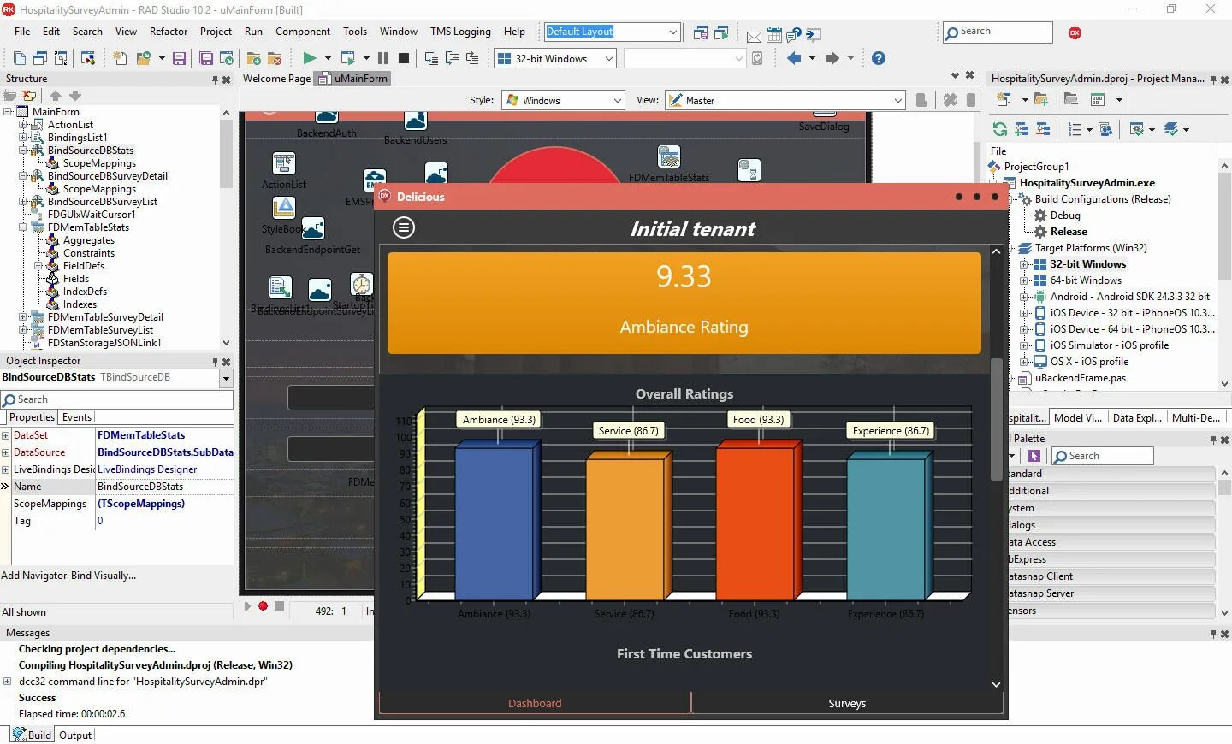Toggle the pin on the Palette pane

1213,440
